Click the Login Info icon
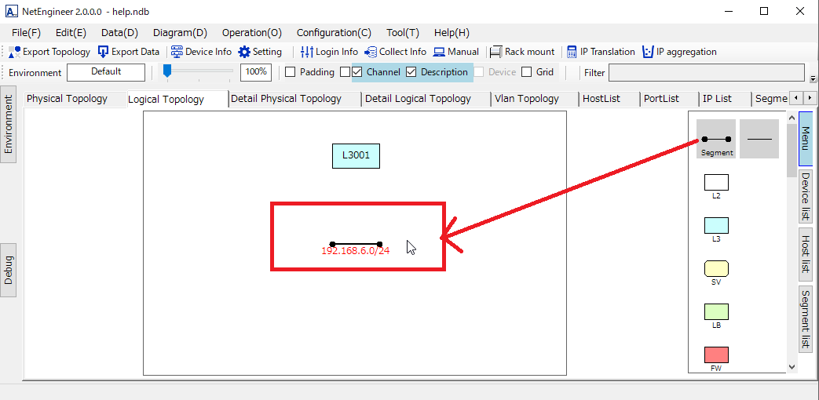Image resolution: width=819 pixels, height=400 pixels. [x=307, y=52]
